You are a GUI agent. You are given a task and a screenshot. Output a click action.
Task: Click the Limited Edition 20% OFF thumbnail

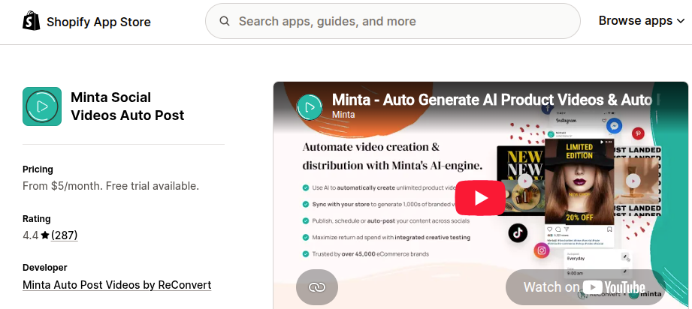coord(579,181)
